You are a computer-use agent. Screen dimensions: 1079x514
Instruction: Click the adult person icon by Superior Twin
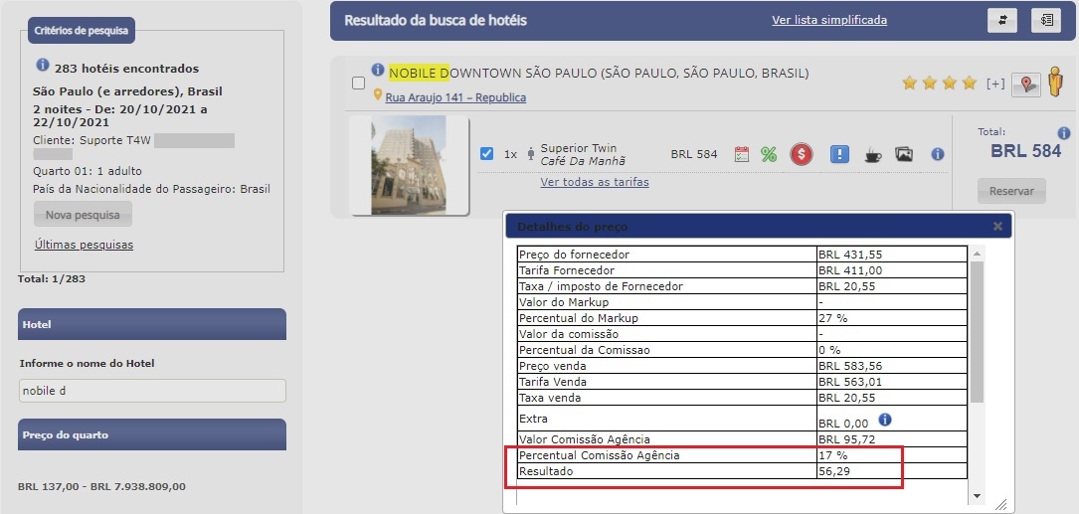(531, 154)
